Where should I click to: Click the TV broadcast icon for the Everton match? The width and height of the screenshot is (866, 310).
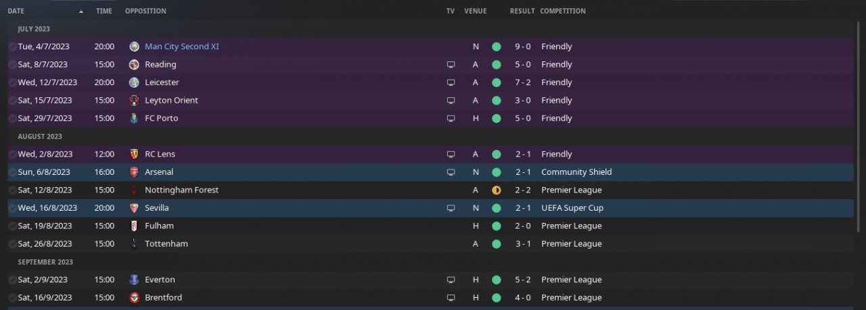pyautogui.click(x=451, y=280)
